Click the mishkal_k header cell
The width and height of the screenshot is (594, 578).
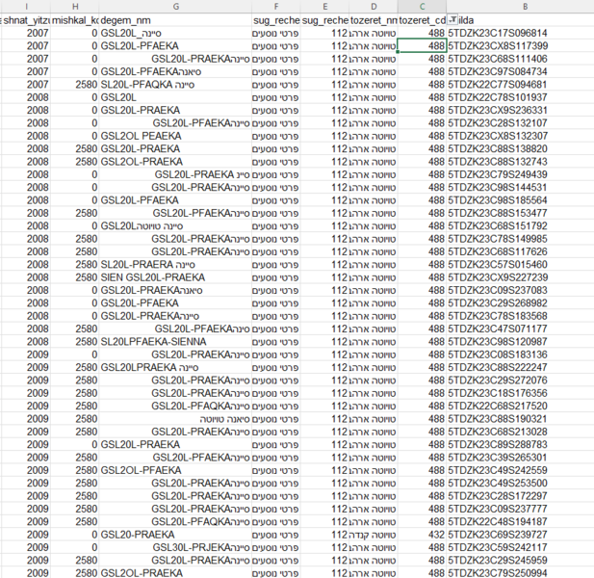pos(75,20)
